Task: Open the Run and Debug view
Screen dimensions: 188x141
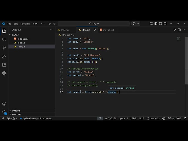Action: pyautogui.click(x=4, y=56)
